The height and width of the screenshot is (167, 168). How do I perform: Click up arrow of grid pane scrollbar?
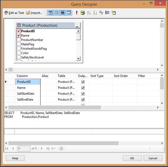point(162,75)
